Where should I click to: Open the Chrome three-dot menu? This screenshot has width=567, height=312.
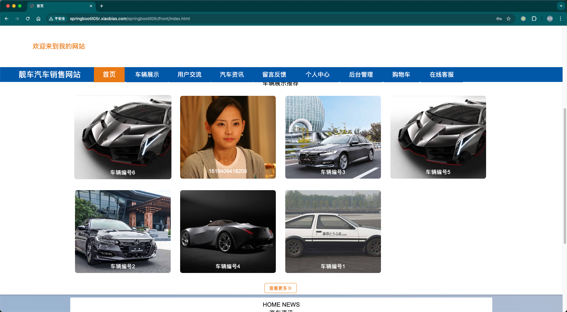click(x=561, y=19)
